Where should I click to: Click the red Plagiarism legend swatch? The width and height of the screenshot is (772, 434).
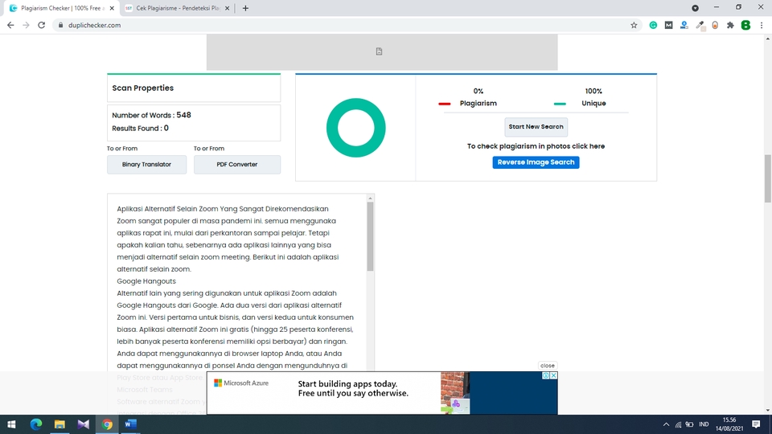click(x=445, y=104)
